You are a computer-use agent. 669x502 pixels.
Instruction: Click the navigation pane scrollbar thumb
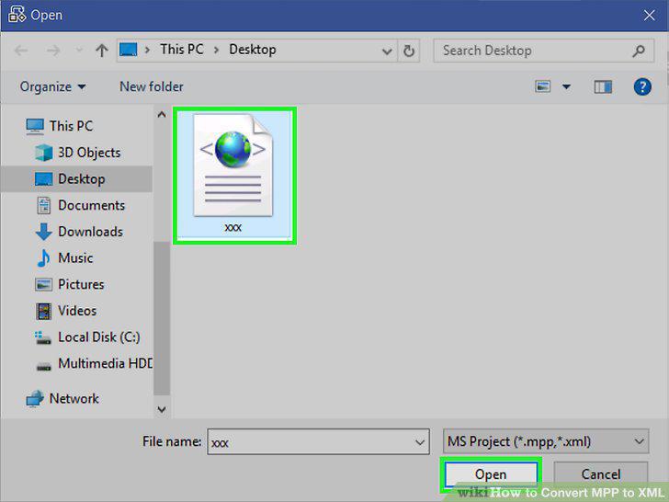pyautogui.click(x=162, y=318)
